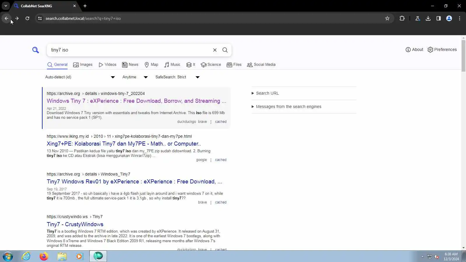Open browser downloads

coord(428,18)
